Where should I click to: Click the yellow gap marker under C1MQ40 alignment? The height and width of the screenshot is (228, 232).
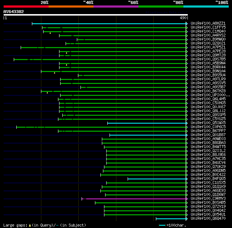coord(50,33)
